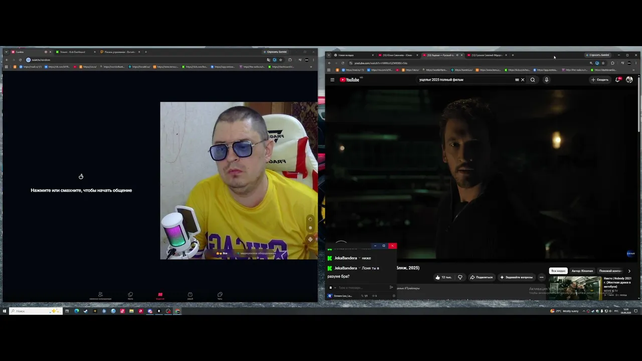
Task: Mute the playing Ущелье tab audio
Action: [x=457, y=55]
